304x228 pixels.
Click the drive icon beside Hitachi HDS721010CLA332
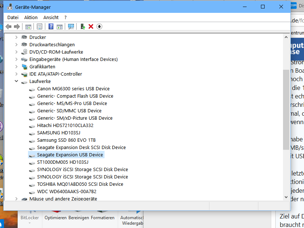tap(32, 126)
